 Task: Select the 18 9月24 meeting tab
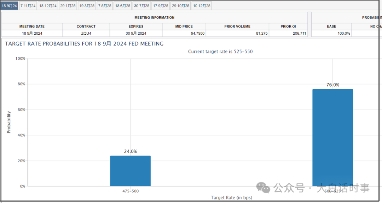[x=9, y=6]
